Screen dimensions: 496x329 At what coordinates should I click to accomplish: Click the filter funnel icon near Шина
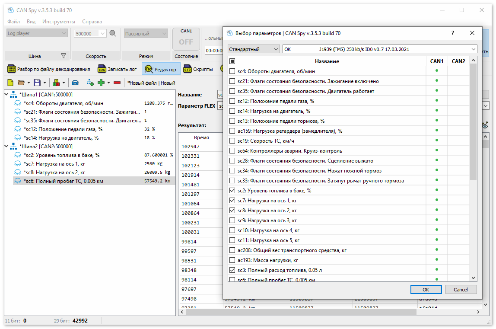[x=64, y=56]
